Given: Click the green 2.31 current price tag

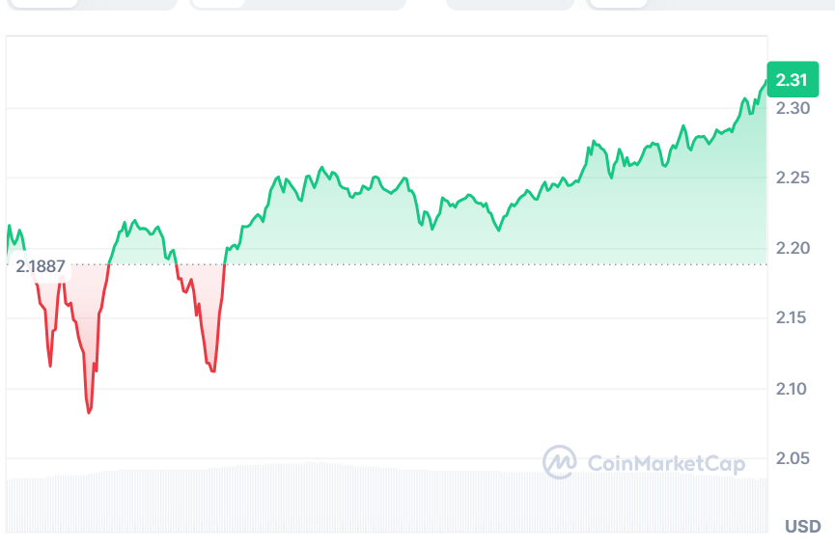Looking at the screenshot, I should (792, 79).
